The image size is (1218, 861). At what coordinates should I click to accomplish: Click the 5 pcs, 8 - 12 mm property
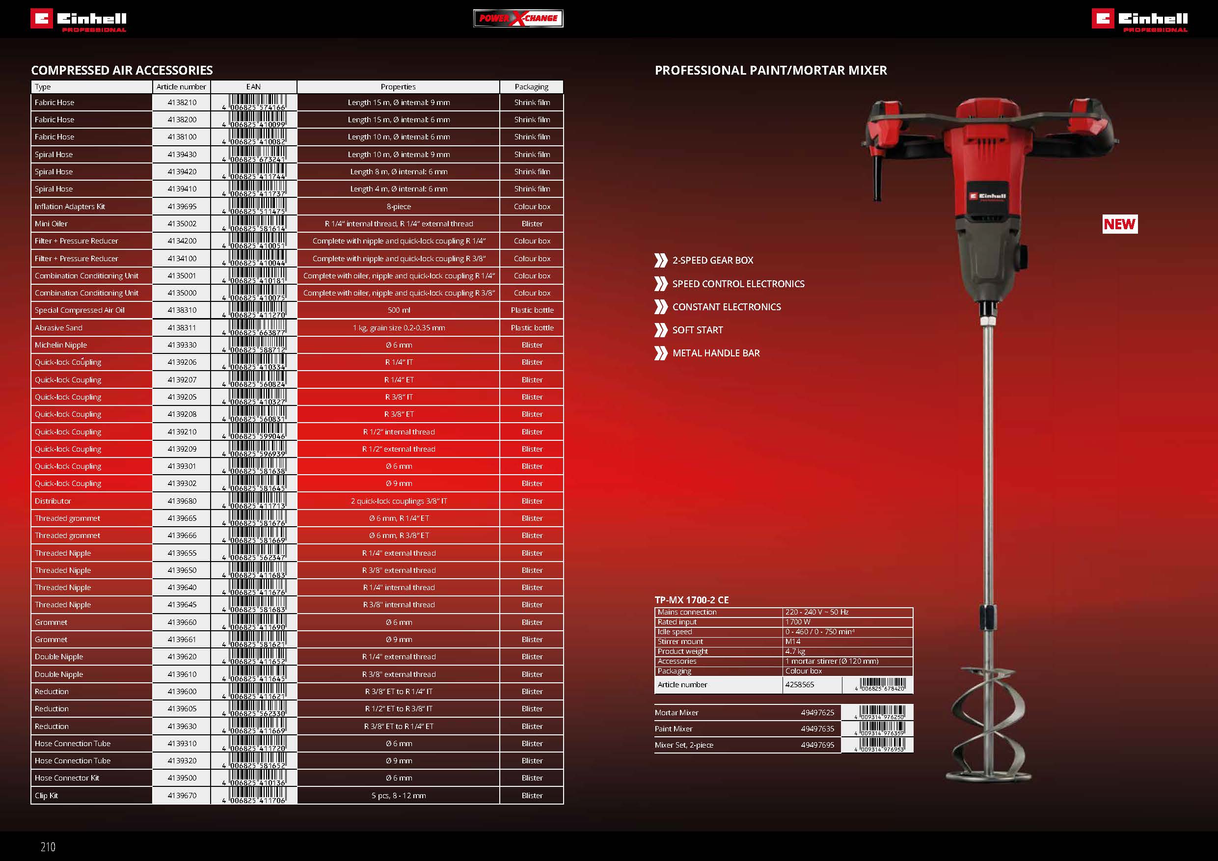tap(399, 796)
